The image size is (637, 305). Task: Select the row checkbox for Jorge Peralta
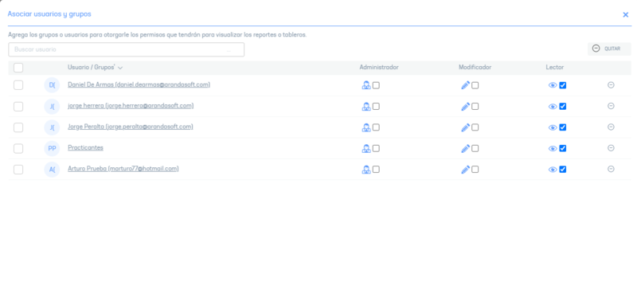[18, 127]
